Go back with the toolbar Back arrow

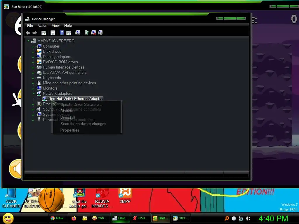point(28,33)
